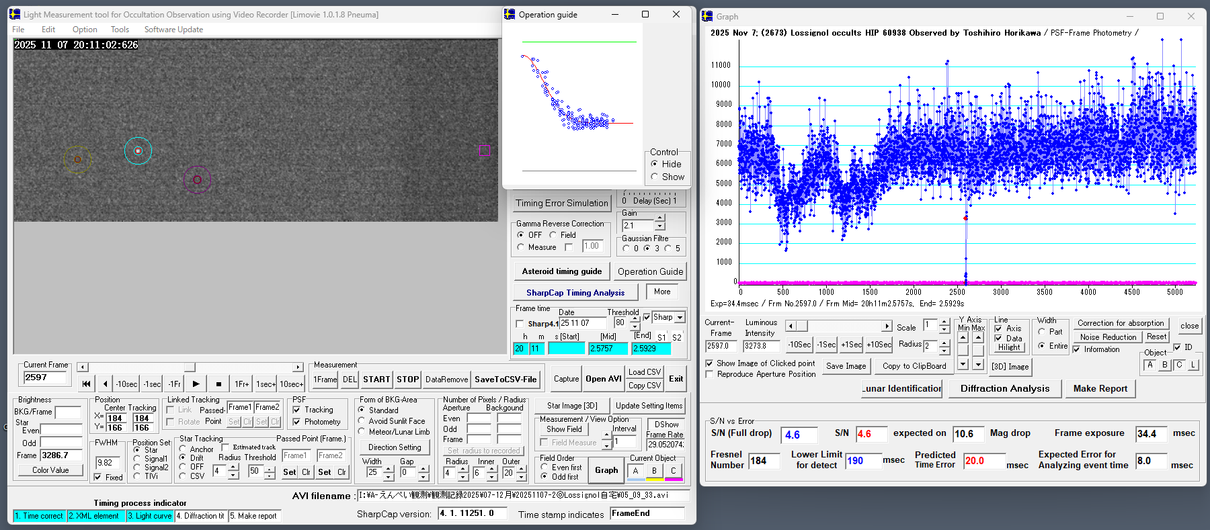
Task: Lower the Y Axis Min with down arrow
Action: click(x=963, y=364)
